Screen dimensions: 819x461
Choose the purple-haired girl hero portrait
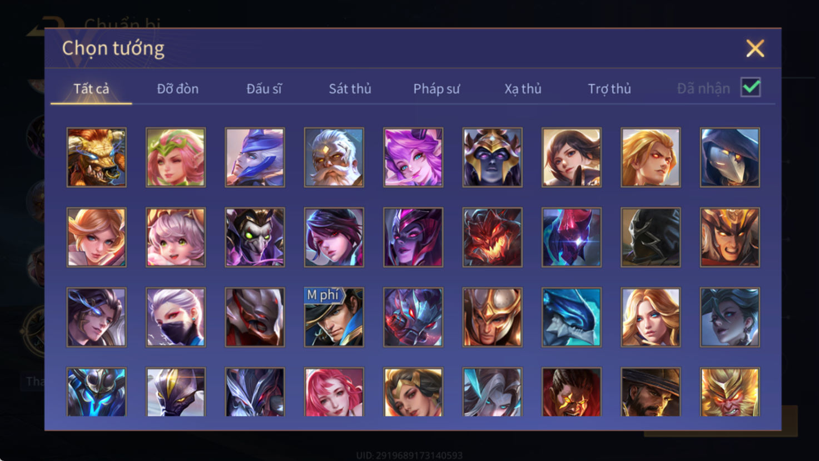tap(413, 157)
